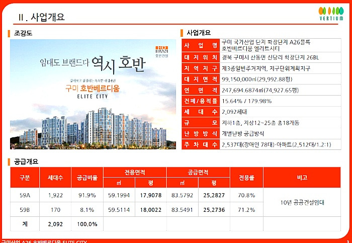Select the '25.2736' pyeong cell
The height and width of the screenshot is (243, 352).
click(x=214, y=209)
